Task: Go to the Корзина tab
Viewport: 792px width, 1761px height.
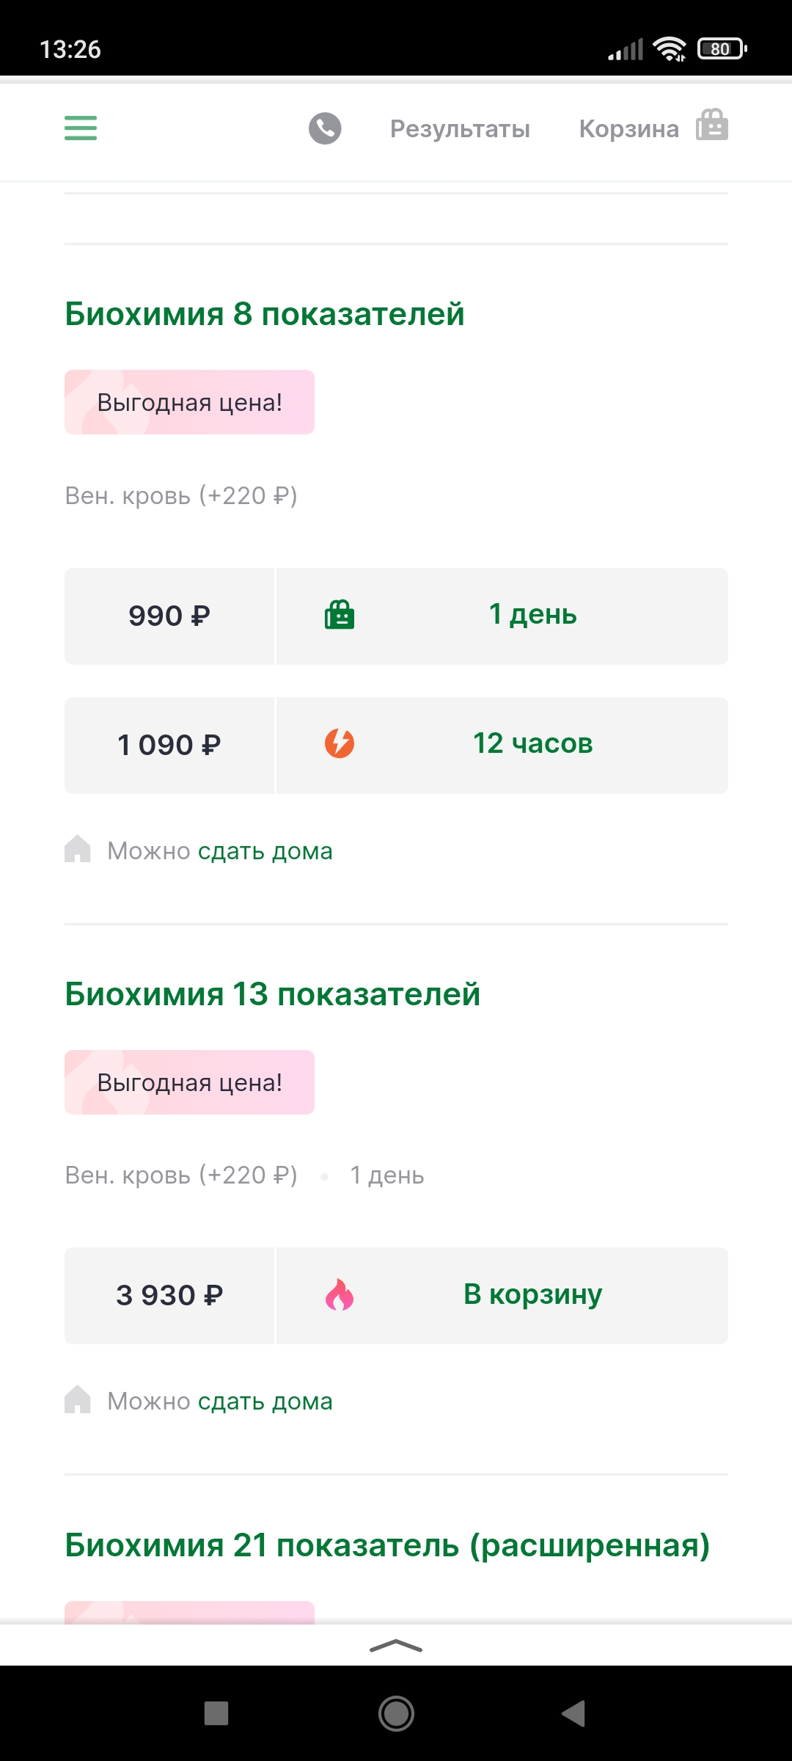Action: pyautogui.click(x=628, y=129)
